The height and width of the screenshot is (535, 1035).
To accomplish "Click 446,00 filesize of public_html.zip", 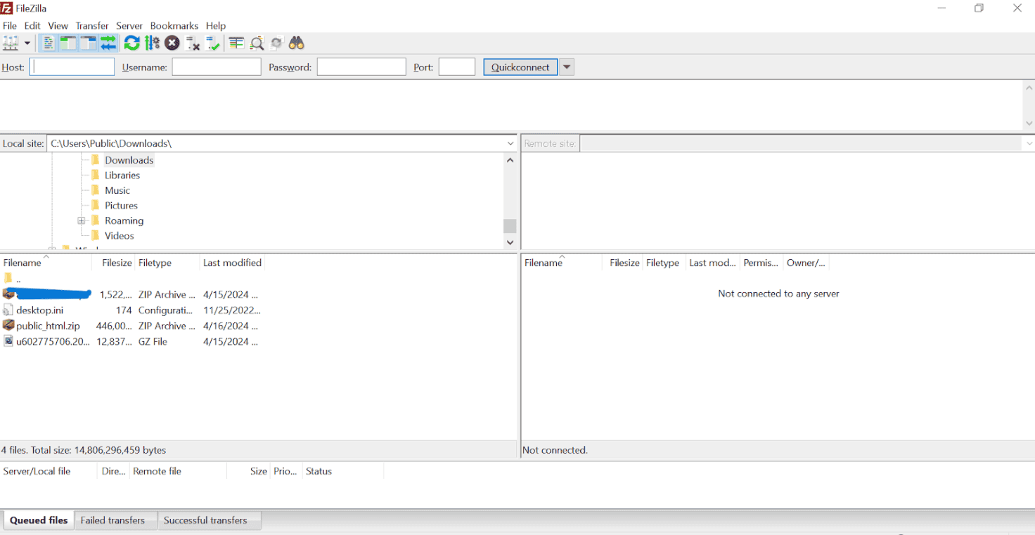I will 114,326.
